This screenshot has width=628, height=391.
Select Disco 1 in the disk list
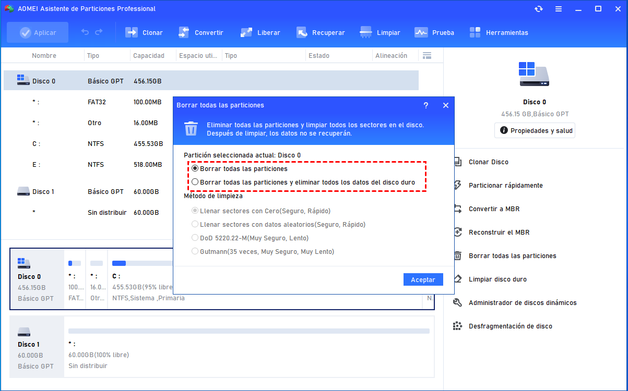click(x=44, y=191)
